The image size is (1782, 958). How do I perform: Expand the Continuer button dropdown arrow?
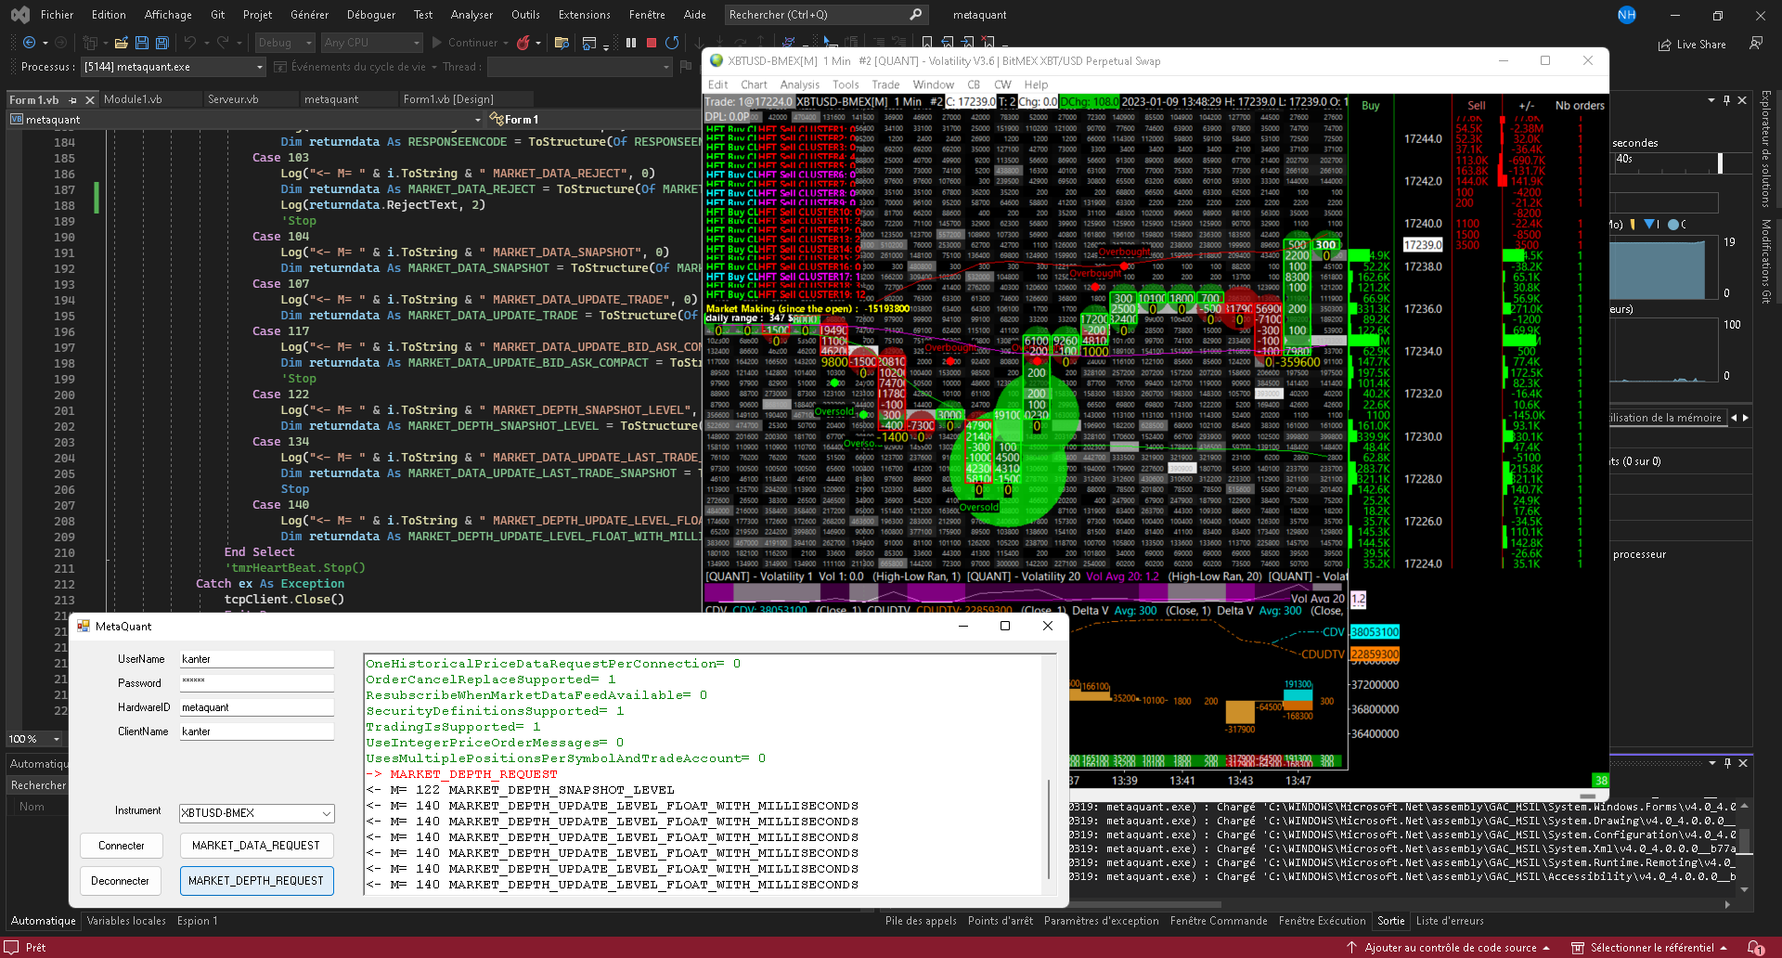click(506, 43)
